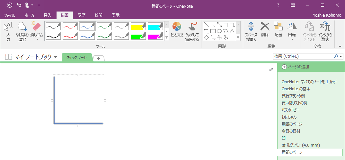The height and width of the screenshot is (160, 345).
Task: Open the ribbon display options icon
Action: click(x=293, y=5)
